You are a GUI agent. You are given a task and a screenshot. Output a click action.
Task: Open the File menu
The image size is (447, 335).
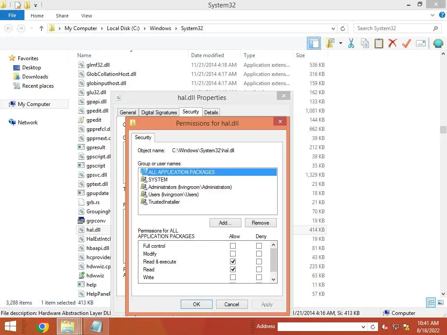pos(12,15)
